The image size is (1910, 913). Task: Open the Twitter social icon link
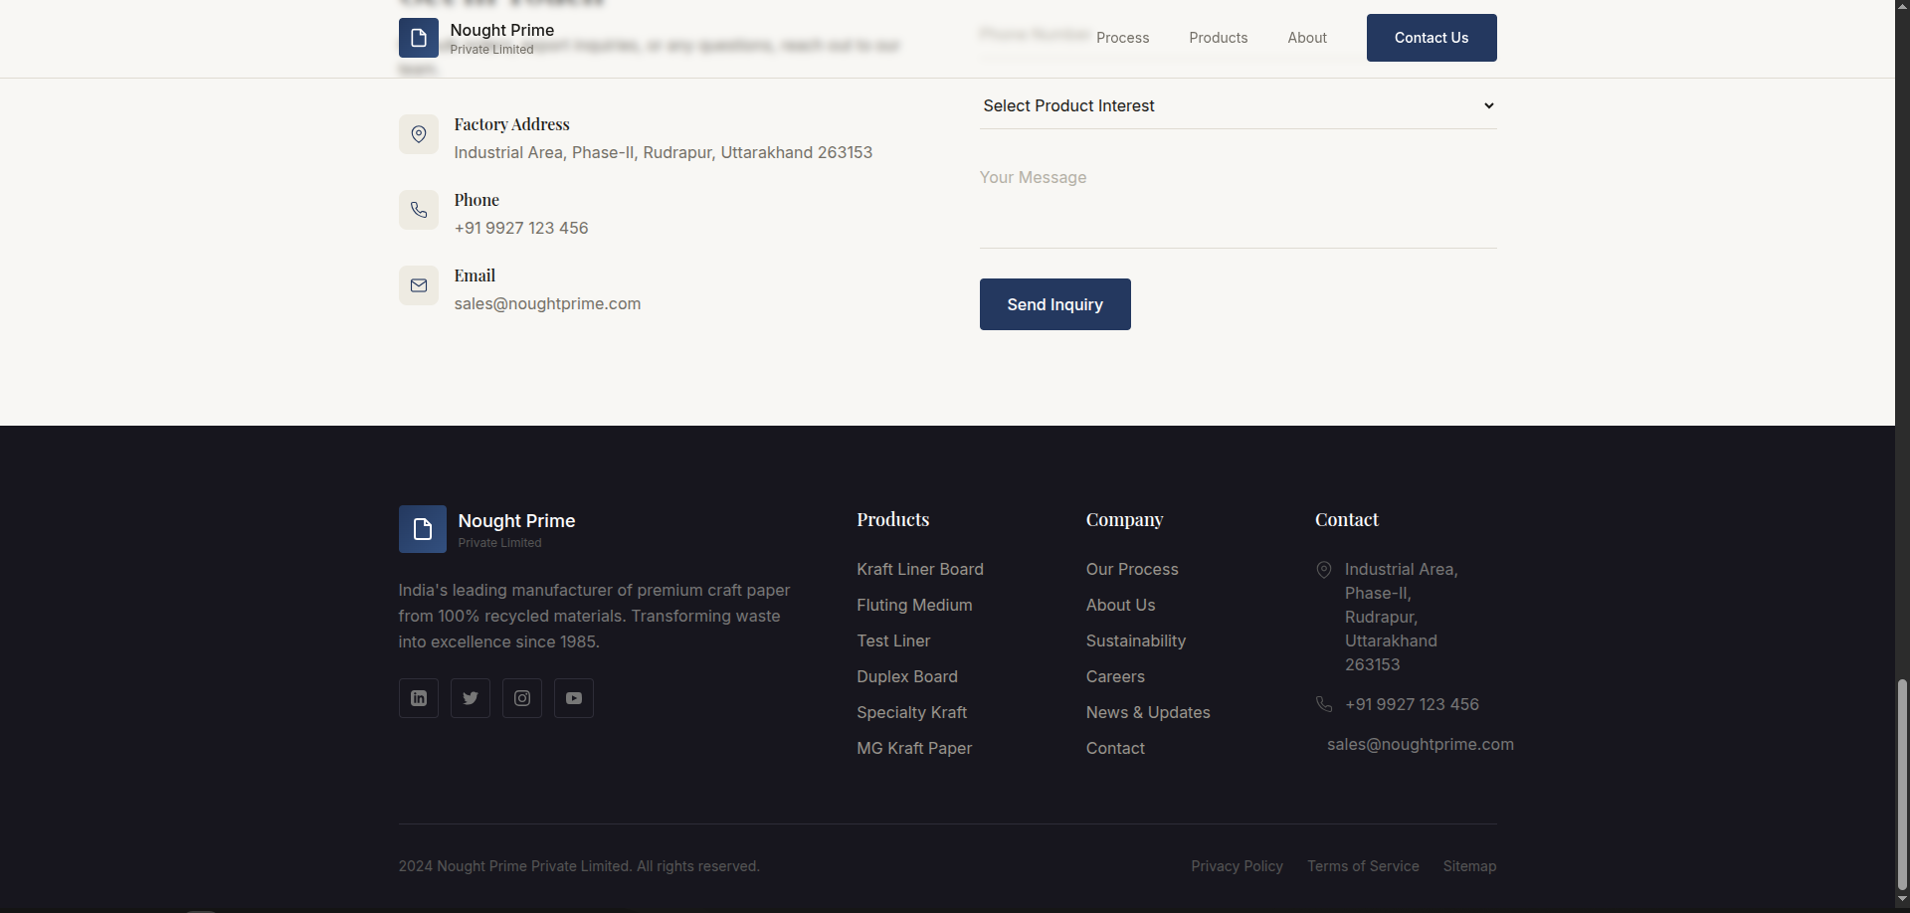(471, 698)
